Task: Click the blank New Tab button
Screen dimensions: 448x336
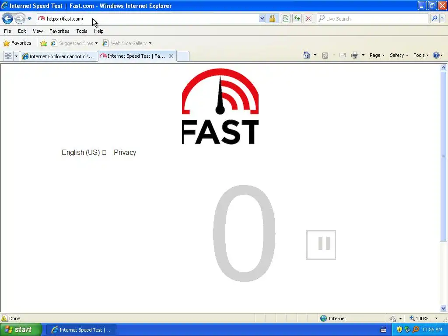Action: 183,56
